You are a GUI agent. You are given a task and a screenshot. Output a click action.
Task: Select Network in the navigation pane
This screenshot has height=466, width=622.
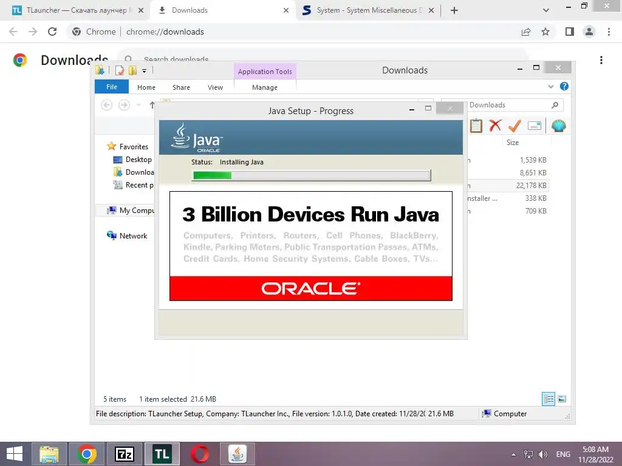coord(133,236)
